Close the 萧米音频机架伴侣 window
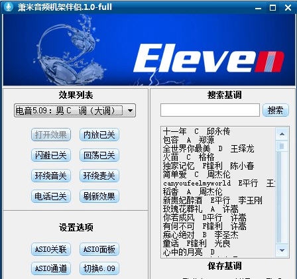 point(288,8)
